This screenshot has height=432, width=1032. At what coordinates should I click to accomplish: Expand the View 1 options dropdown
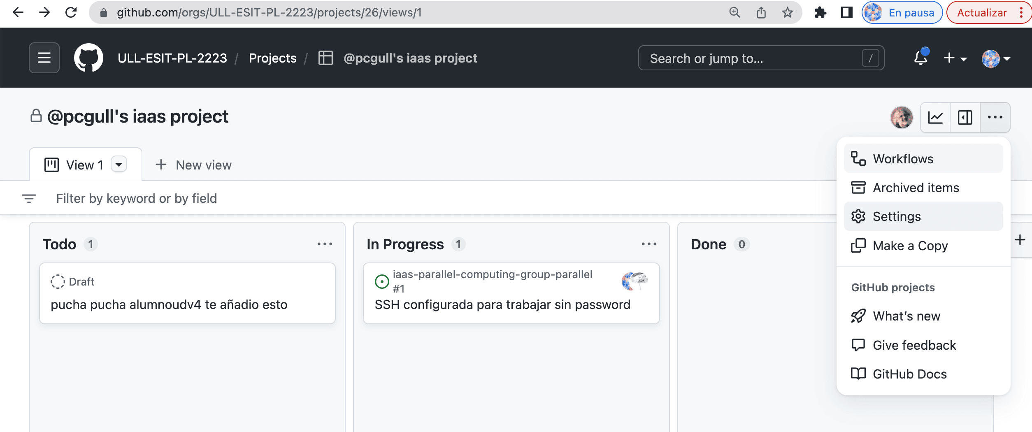pos(119,165)
